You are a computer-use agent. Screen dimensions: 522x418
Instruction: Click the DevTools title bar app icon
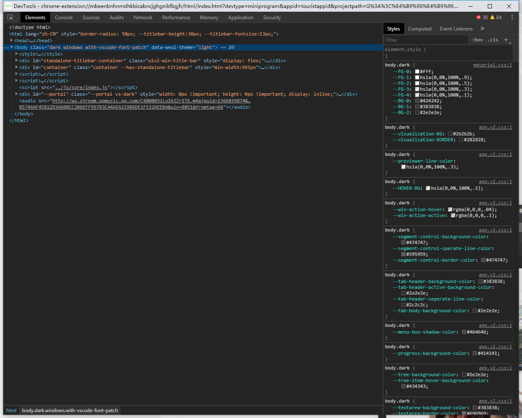pyautogui.click(x=8, y=6)
